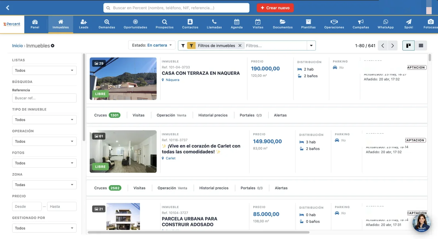Open Cruces 1301 tab for Náquera house
Viewport: 438px width, 239px height.
click(107, 115)
